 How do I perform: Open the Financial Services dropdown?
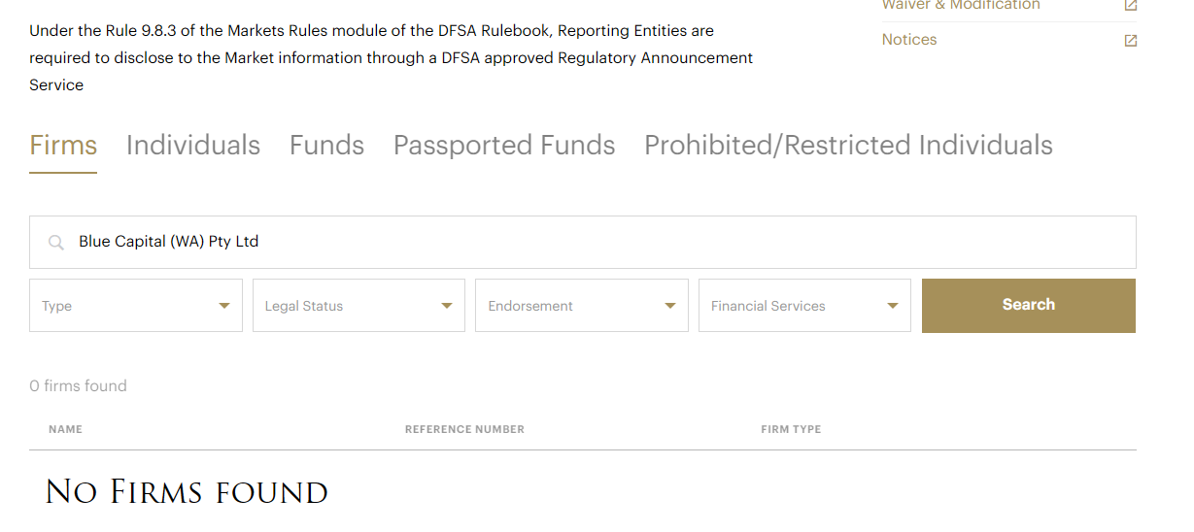tap(803, 306)
